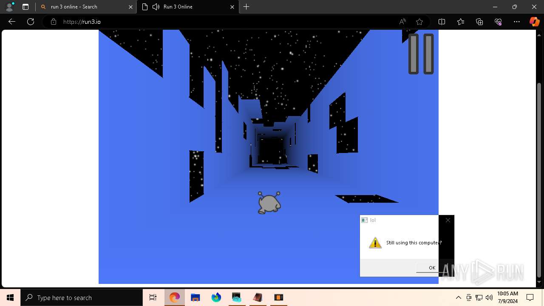Mute audio on the Run 3 Online tab
The image size is (544, 306).
click(x=156, y=7)
